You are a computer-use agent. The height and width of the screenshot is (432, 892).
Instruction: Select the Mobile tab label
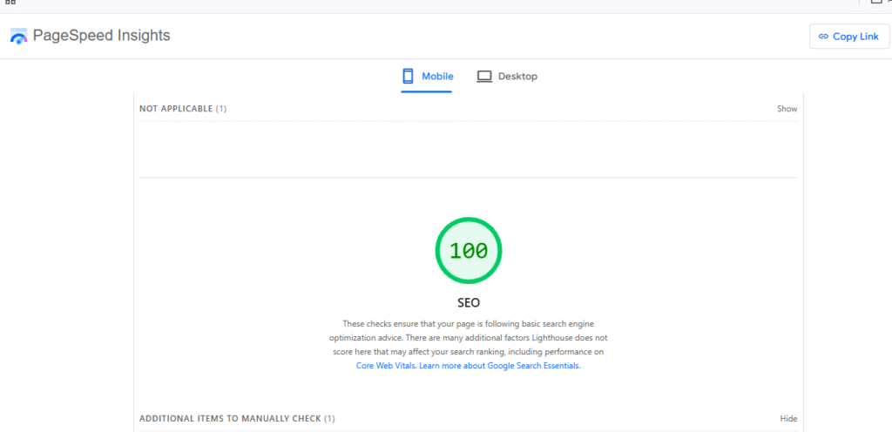coord(437,77)
